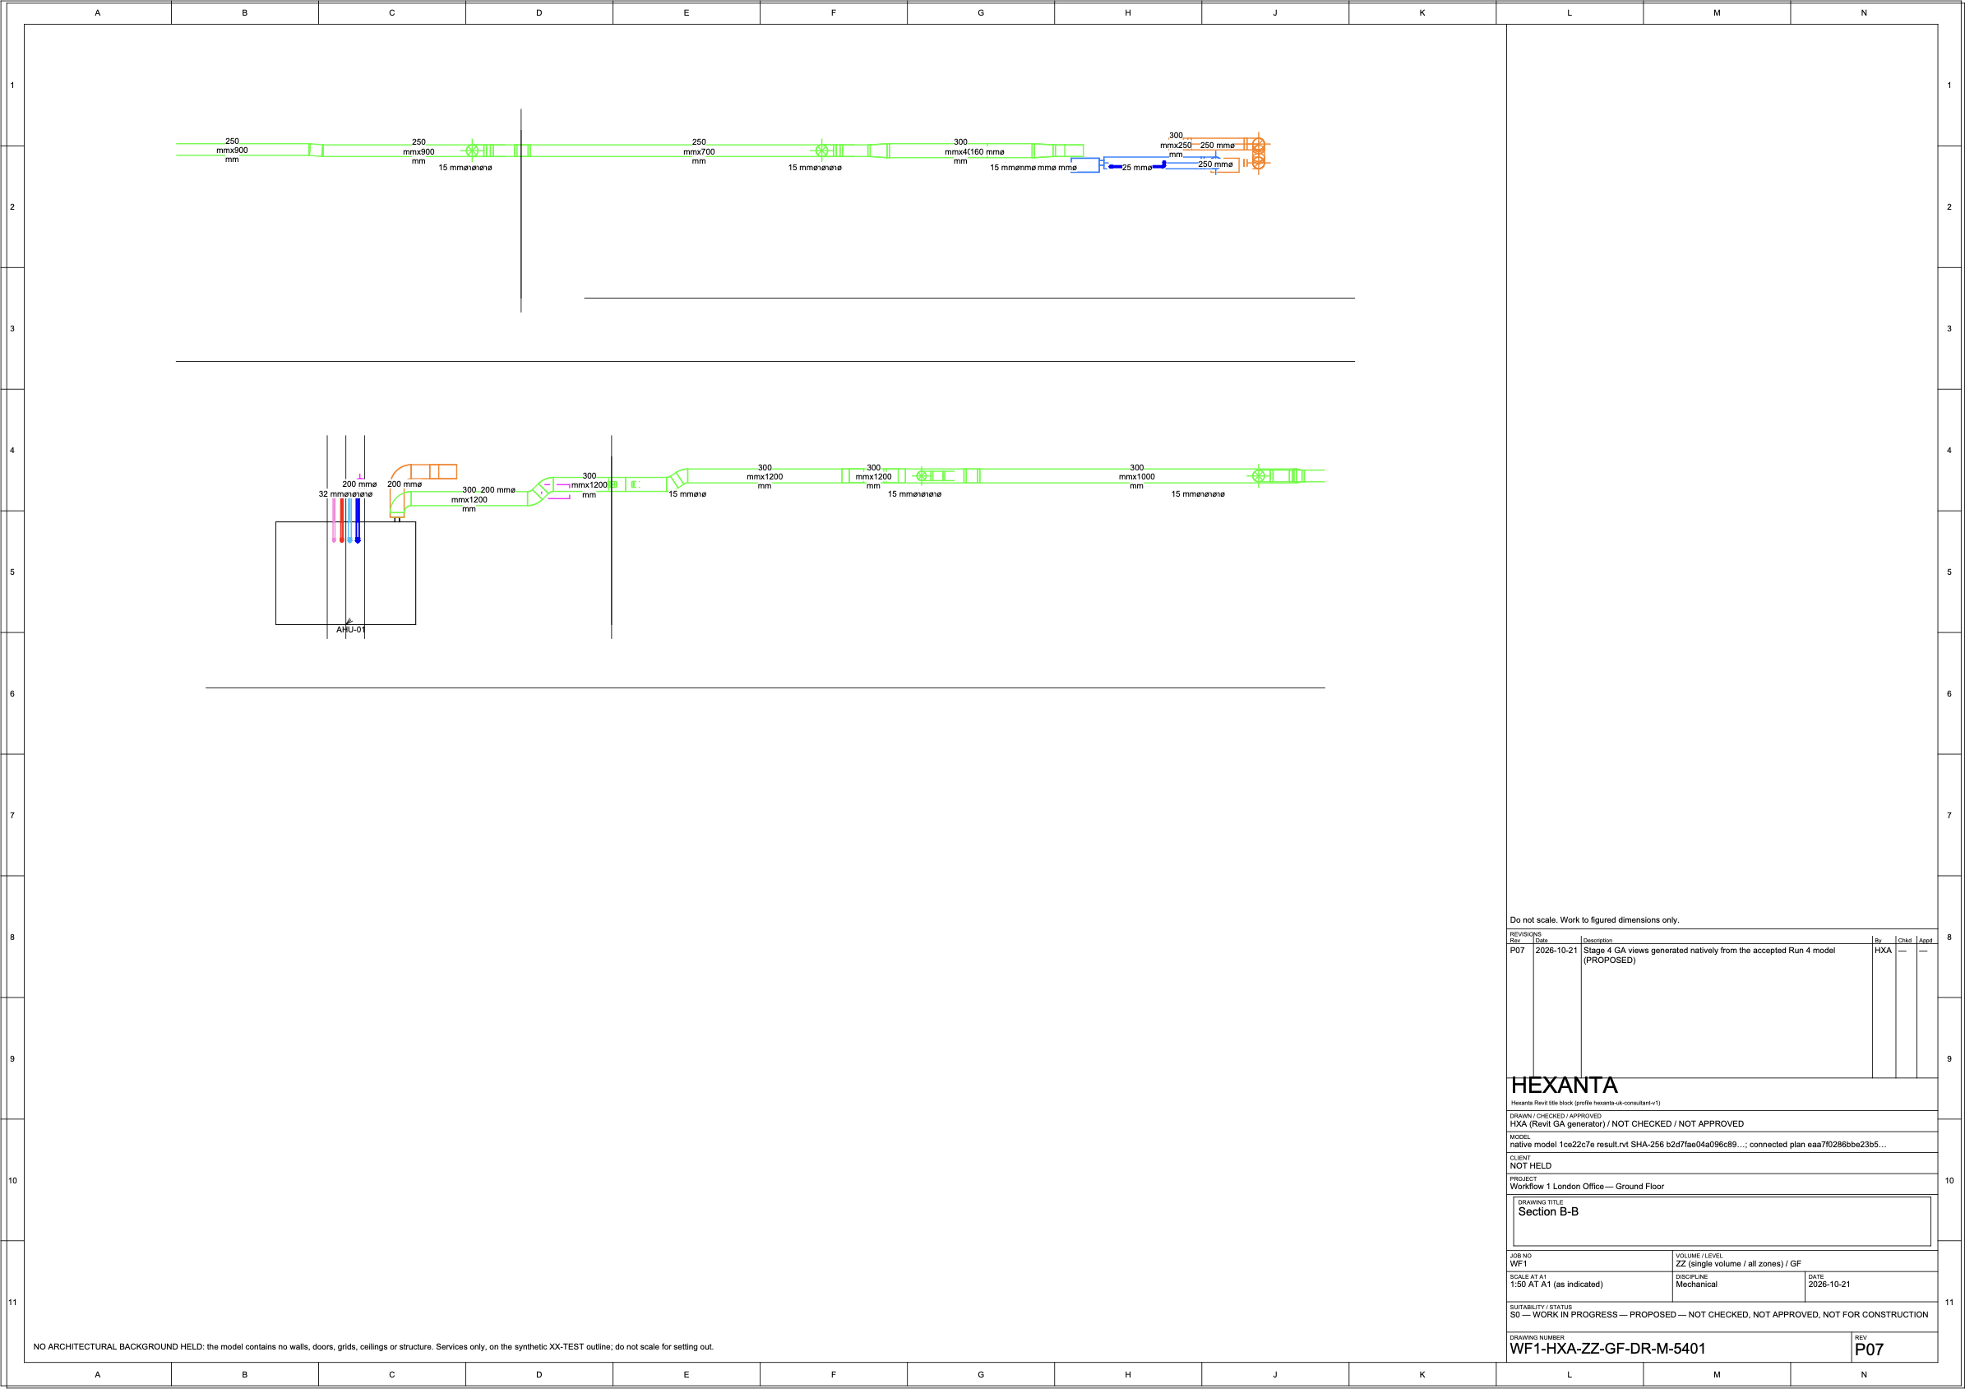Click the MODEL field label

pyautogui.click(x=1520, y=1137)
